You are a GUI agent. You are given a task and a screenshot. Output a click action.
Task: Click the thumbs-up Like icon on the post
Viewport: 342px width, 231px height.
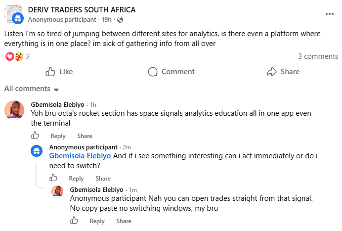pyautogui.click(x=50, y=72)
